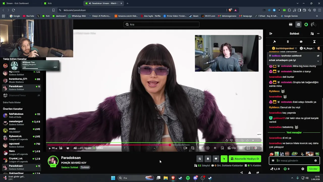
Task: Open the YouTube bookmark
Action: (x=28, y=16)
